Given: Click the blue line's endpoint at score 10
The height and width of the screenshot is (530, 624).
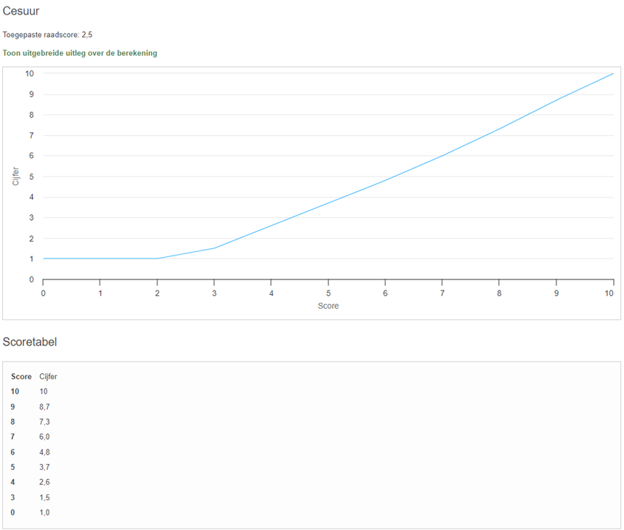Looking at the screenshot, I should pos(613,73).
